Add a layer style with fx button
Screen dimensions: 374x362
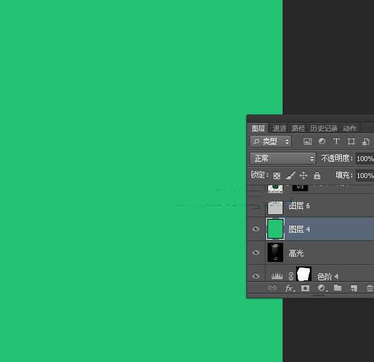coord(290,289)
